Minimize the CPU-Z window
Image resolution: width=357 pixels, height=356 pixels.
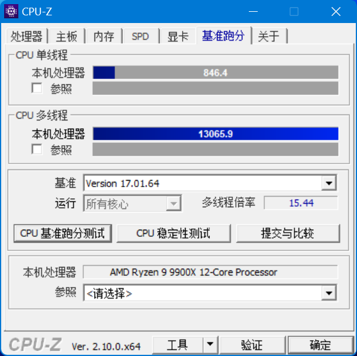(x=253, y=11)
